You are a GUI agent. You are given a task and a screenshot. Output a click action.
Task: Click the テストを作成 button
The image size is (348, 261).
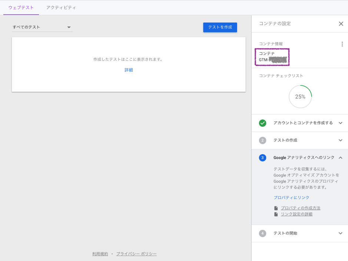tap(220, 27)
